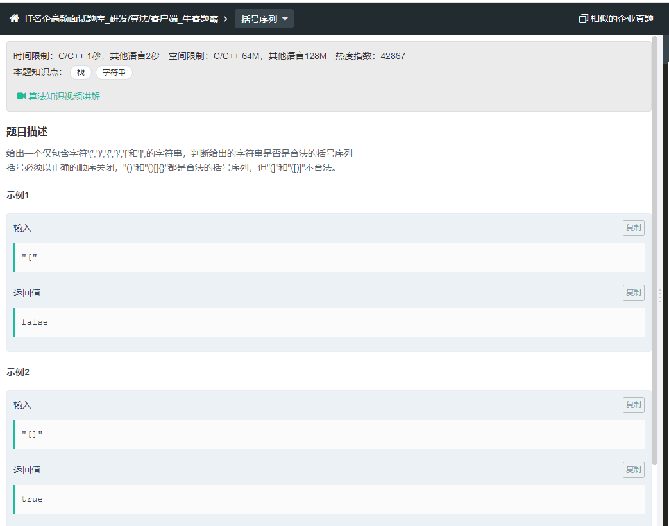Copy the example 2 return value
The image size is (669, 526).
click(x=633, y=470)
